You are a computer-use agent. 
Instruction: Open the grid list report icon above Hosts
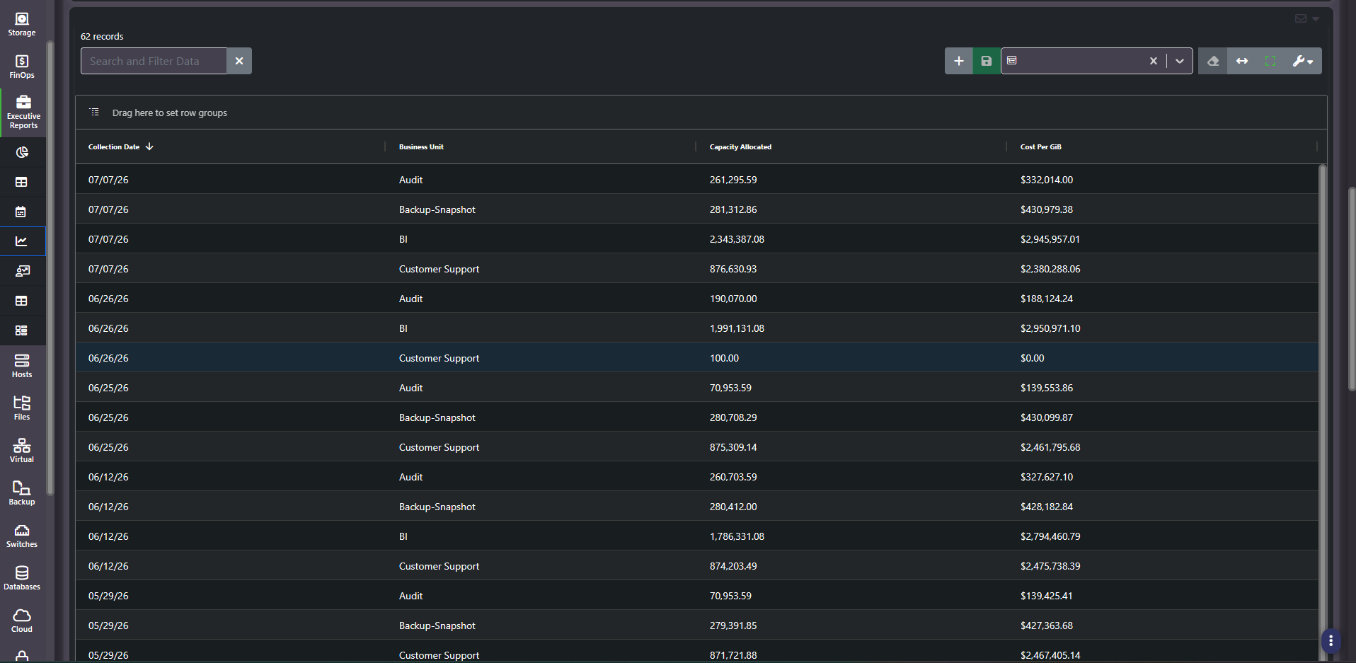tap(22, 330)
